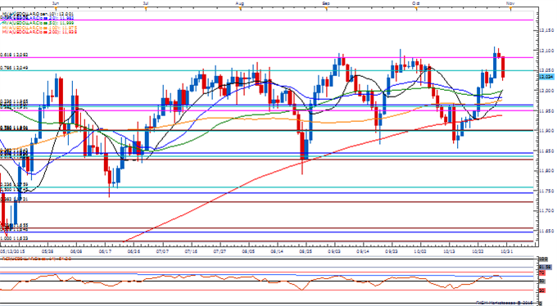Click the Nov month marker triangle
557x306 pixels.
point(511,9)
